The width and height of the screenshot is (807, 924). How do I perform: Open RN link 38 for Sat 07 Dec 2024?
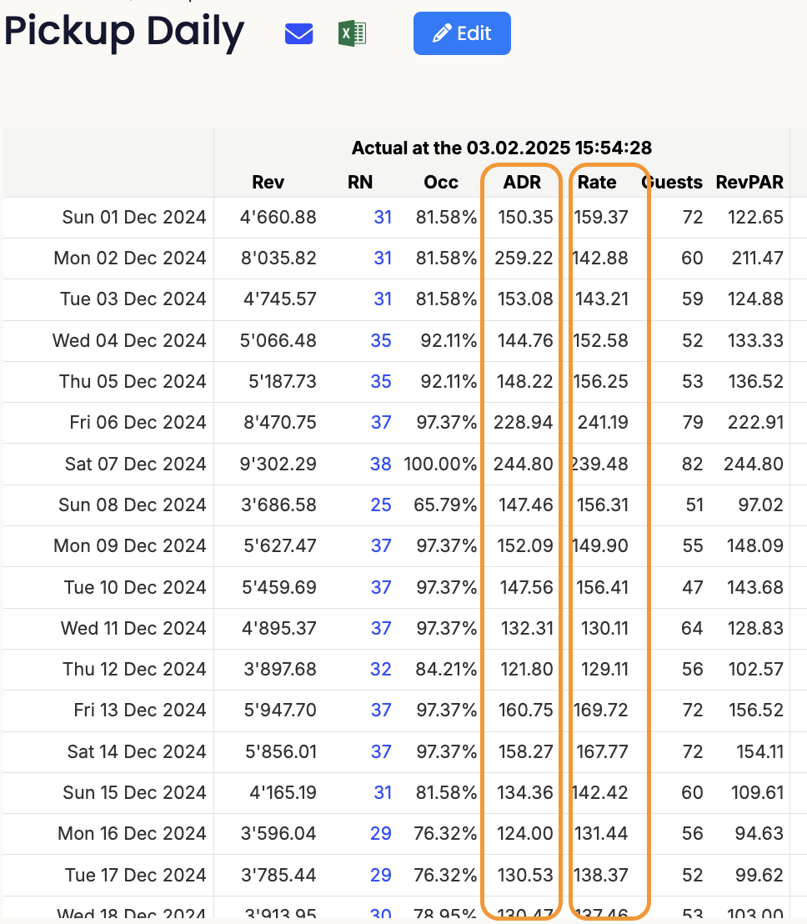click(x=381, y=464)
